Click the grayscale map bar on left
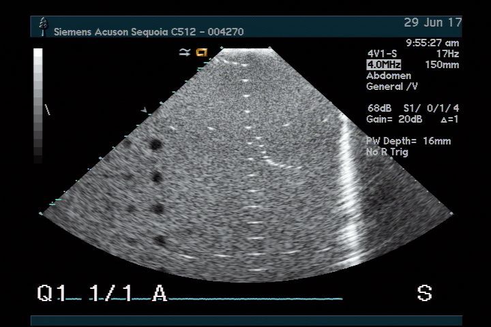This screenshot has width=491, height=327. coord(38,106)
